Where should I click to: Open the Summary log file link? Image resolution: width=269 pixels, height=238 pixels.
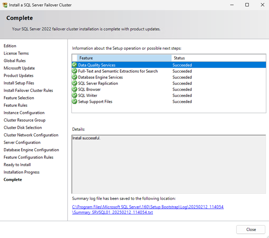tap(148, 210)
